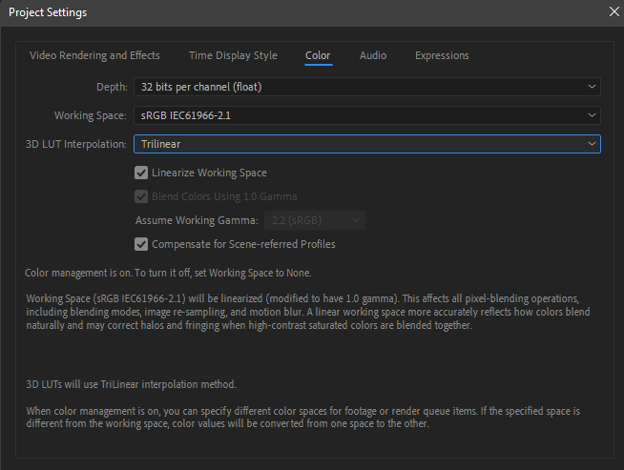This screenshot has height=470, width=624.
Task: Click the "Working Space:" field label
Action: [90, 115]
